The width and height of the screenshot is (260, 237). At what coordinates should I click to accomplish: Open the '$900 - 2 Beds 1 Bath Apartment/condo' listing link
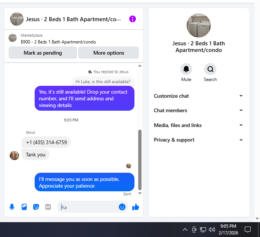[x=58, y=42]
